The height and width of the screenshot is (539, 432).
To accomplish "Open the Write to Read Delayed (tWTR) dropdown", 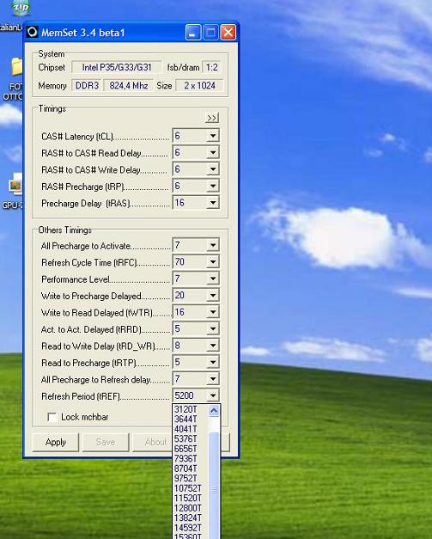I will coord(213,312).
